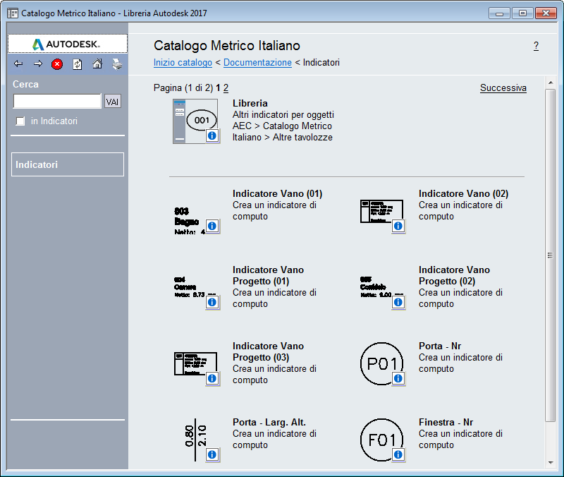Follow the 'Inizio catalogo' breadcrumb link
Screen dimensions: 564x477
(x=183, y=63)
